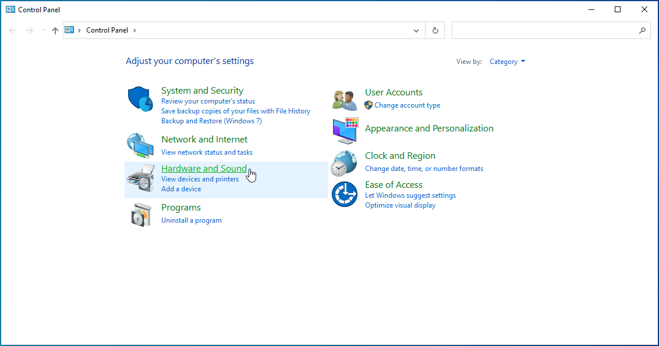659x346 pixels.
Task: Click the Control Panel icon in address bar
Action: pos(69,30)
